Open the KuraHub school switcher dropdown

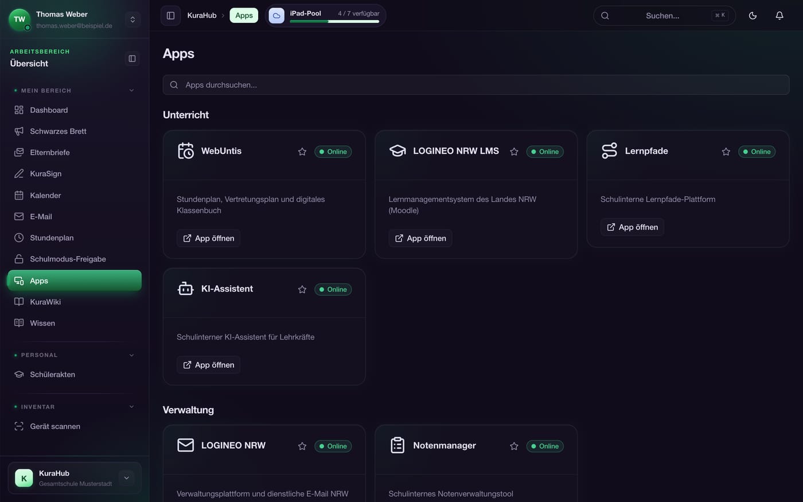[x=126, y=478]
